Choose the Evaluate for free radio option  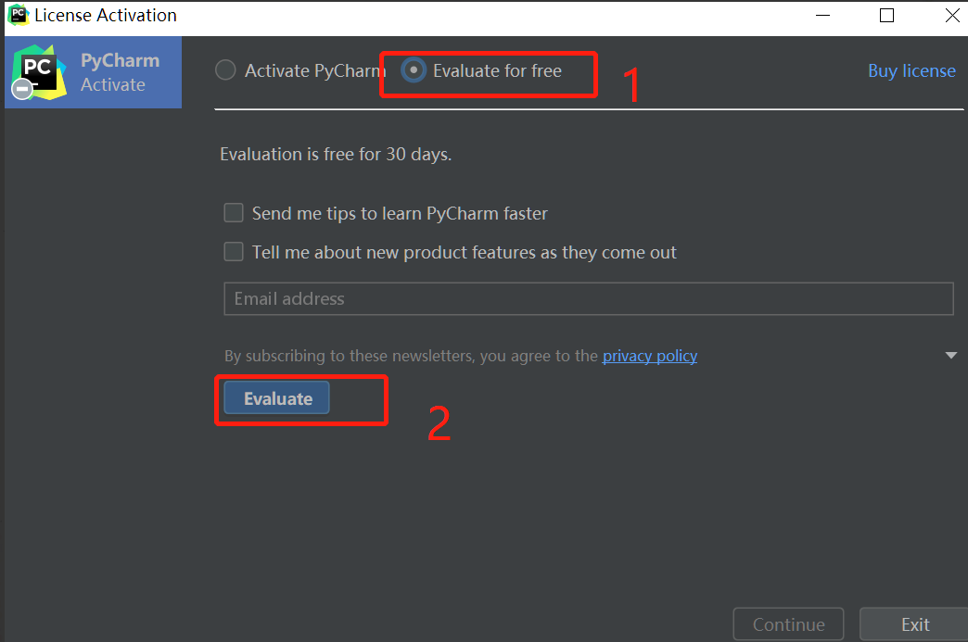414,70
